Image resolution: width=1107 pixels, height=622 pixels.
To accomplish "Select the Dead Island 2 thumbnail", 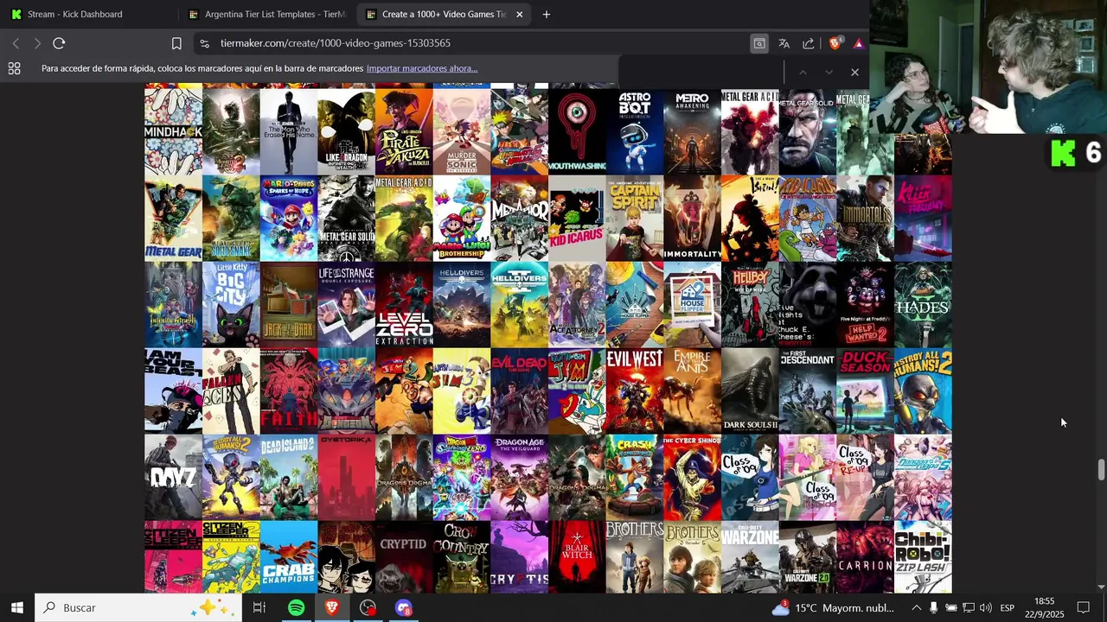I will coord(289,478).
